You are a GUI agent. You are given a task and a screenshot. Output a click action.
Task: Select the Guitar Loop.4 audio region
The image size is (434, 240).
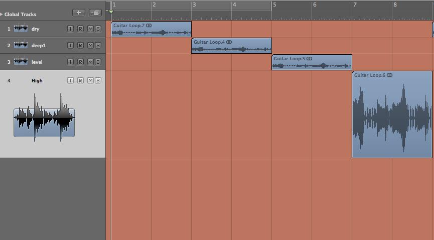tap(231, 48)
